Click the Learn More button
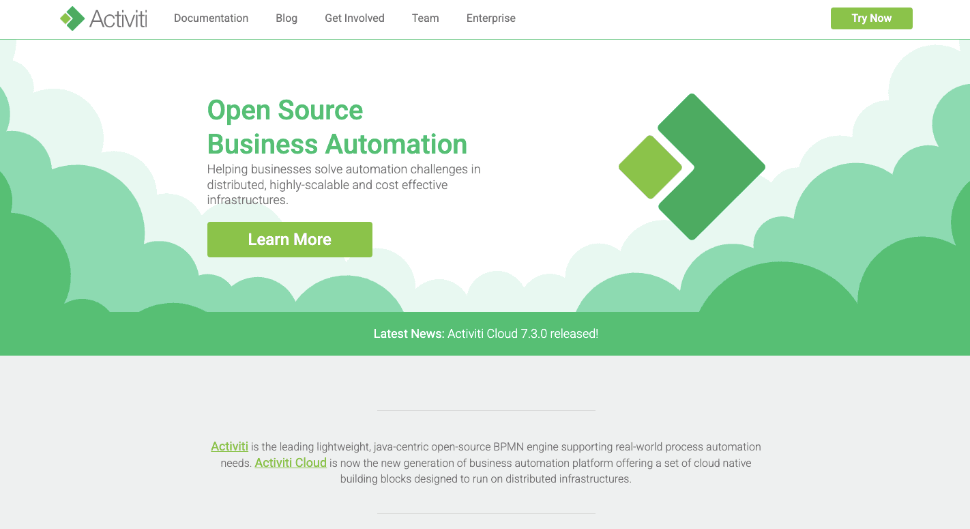The width and height of the screenshot is (970, 529). tap(290, 240)
